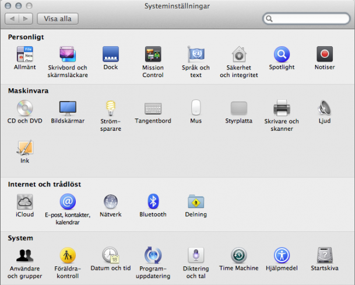Open CD och DVD settings

(24, 108)
